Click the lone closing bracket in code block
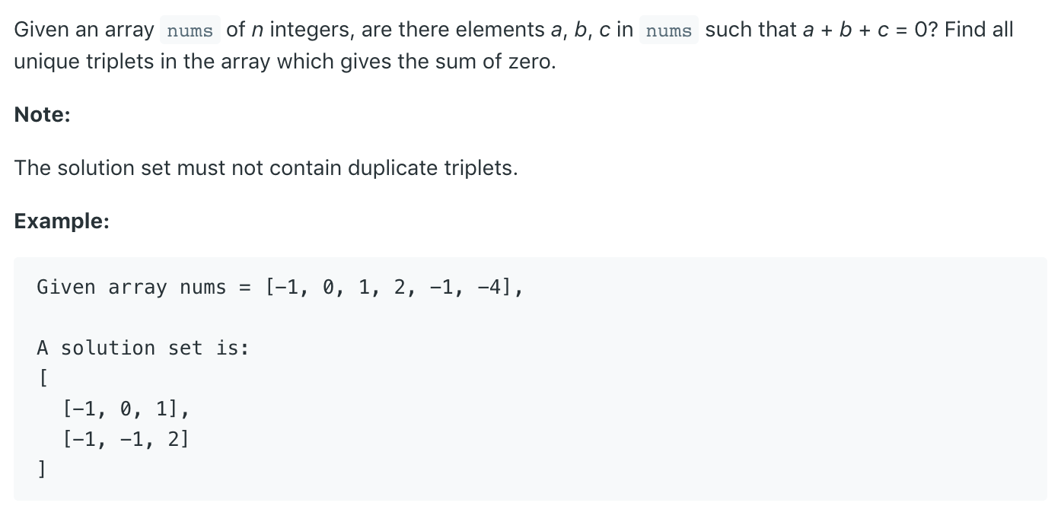The width and height of the screenshot is (1061, 522). [43, 469]
